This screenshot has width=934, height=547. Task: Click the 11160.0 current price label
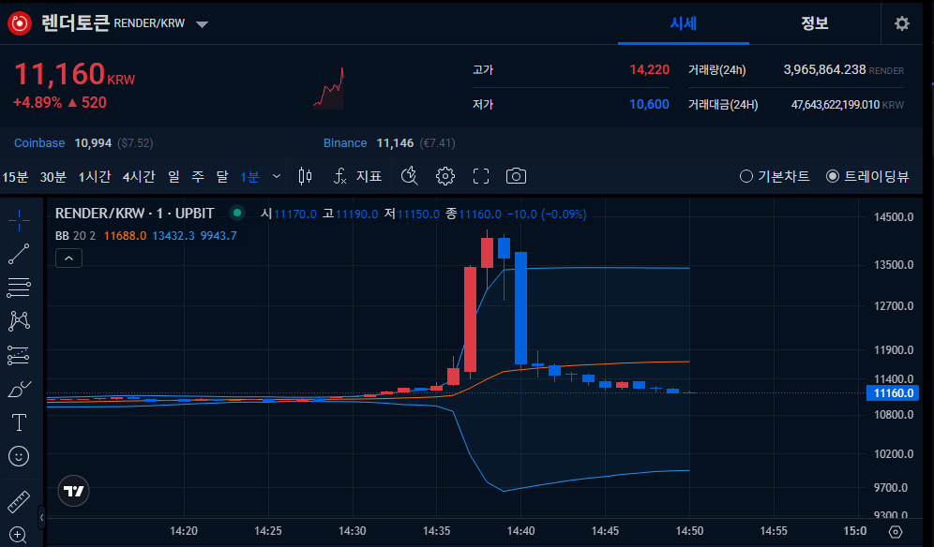pos(893,392)
